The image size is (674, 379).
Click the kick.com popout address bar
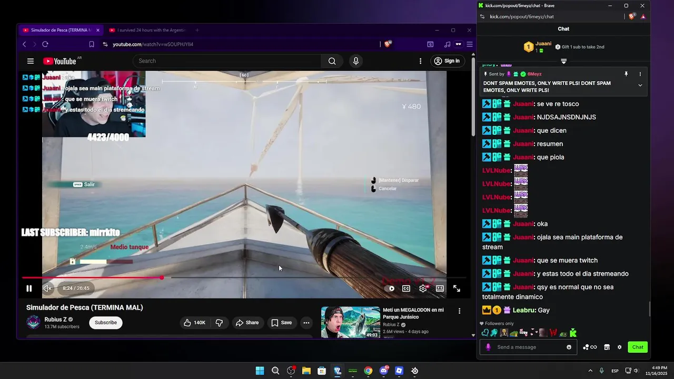click(550, 16)
